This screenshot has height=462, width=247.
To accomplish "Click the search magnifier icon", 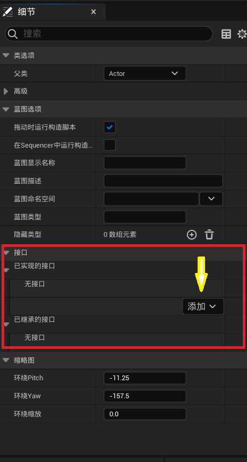I will coord(13,34).
